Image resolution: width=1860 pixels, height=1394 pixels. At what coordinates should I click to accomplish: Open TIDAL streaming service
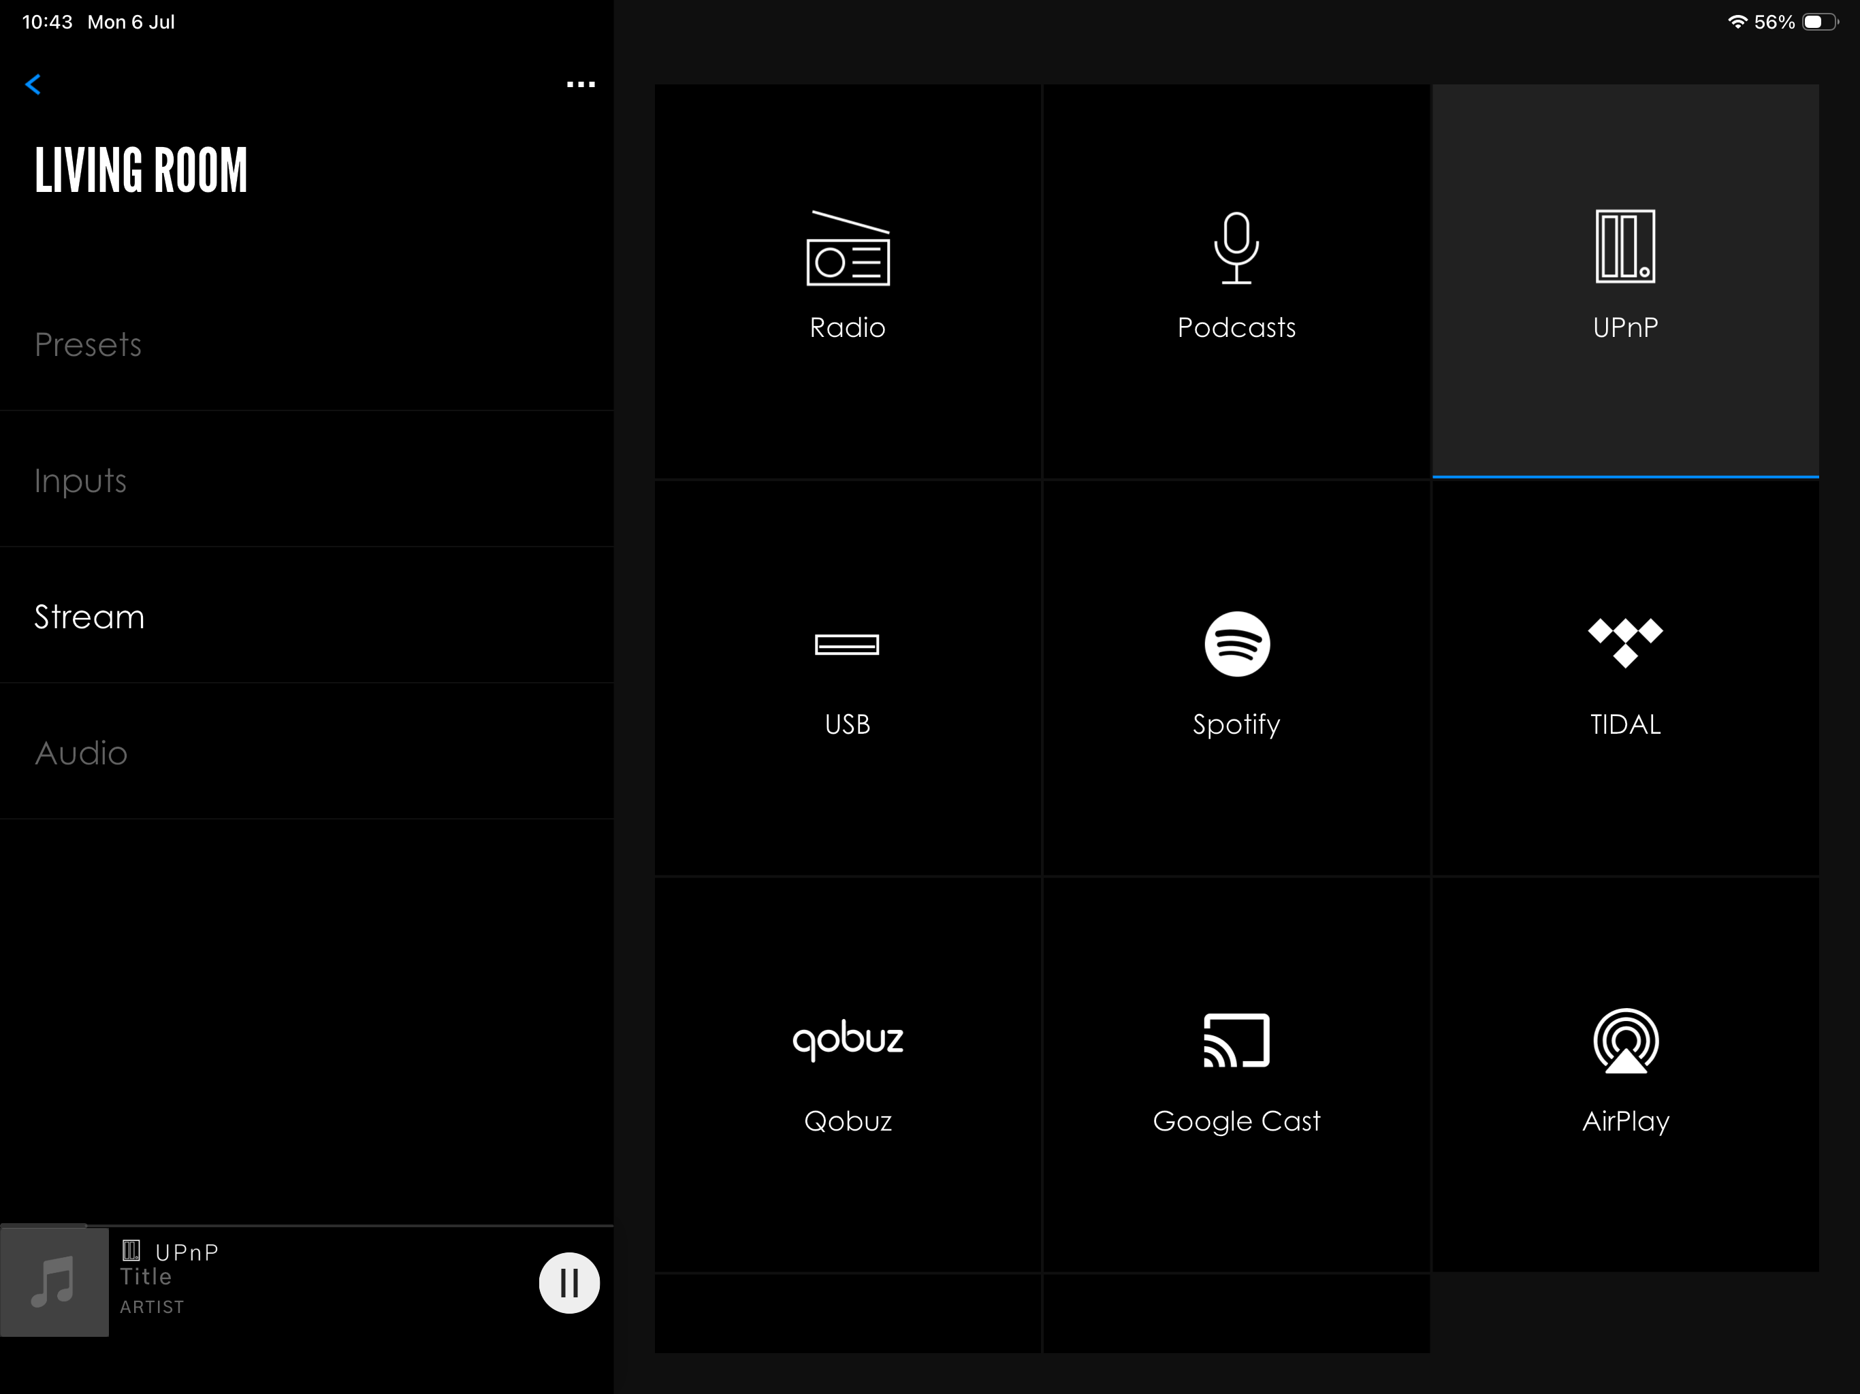point(1625,679)
